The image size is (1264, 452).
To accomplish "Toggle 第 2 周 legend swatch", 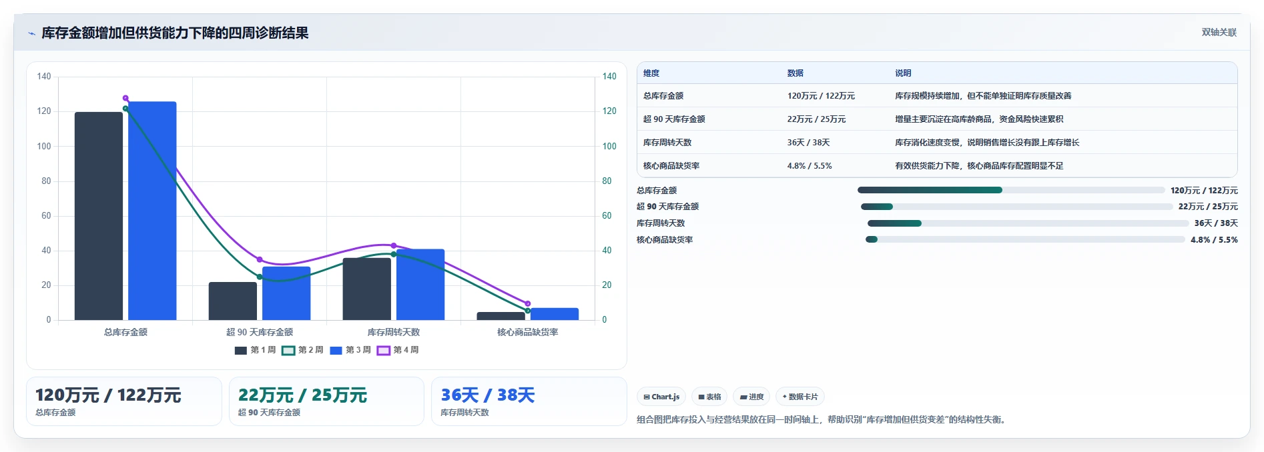I will coord(288,350).
